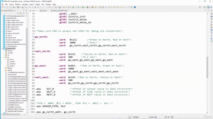Collapse the Src folder
Viewport: 213px width, 119px height.
pos(4,57)
